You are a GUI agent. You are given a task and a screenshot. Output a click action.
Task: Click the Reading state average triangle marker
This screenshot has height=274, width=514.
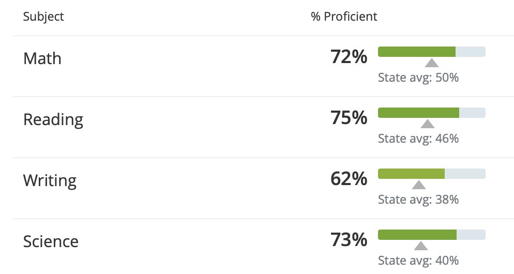point(428,124)
